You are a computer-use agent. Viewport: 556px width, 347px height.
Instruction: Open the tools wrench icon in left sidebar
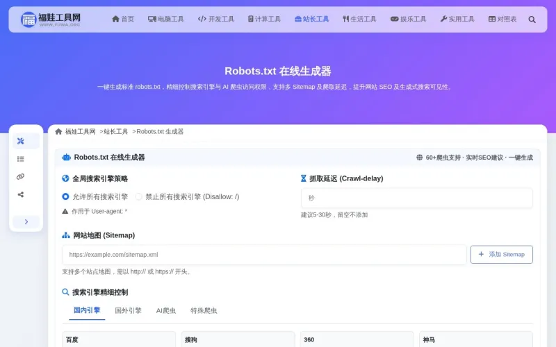pos(21,141)
